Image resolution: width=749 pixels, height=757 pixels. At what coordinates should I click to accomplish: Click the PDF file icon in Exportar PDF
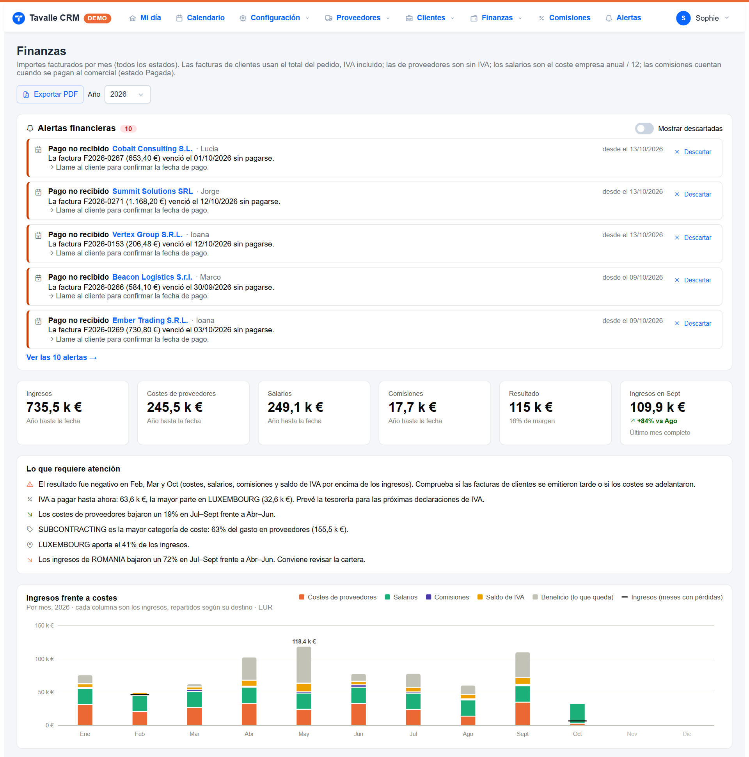click(26, 94)
